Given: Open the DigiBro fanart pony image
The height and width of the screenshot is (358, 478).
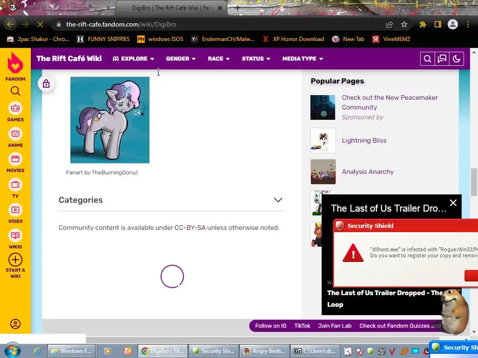Looking at the screenshot, I should pyautogui.click(x=110, y=120).
